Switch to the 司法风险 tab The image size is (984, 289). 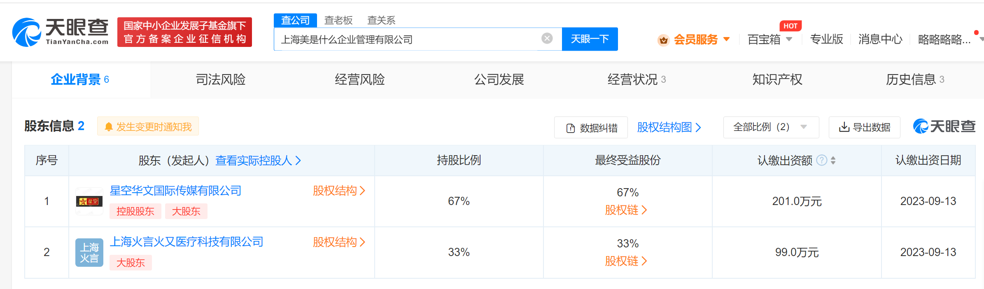pos(220,79)
